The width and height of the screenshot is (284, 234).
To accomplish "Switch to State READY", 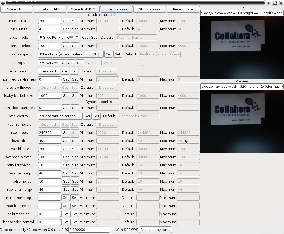I will point(50,9).
